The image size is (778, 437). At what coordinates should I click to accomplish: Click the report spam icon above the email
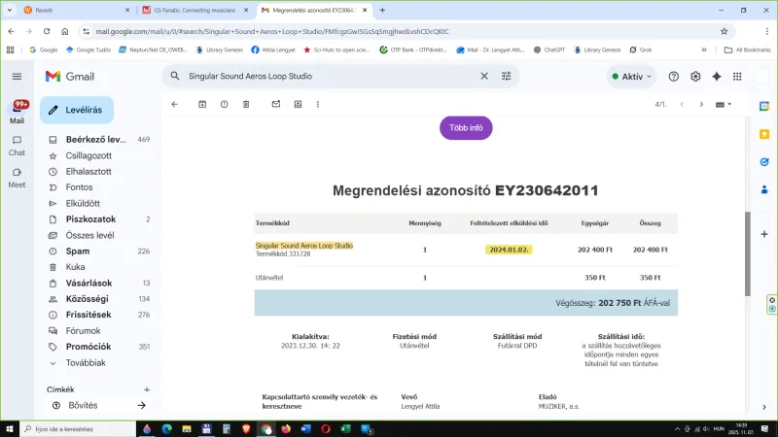point(225,104)
